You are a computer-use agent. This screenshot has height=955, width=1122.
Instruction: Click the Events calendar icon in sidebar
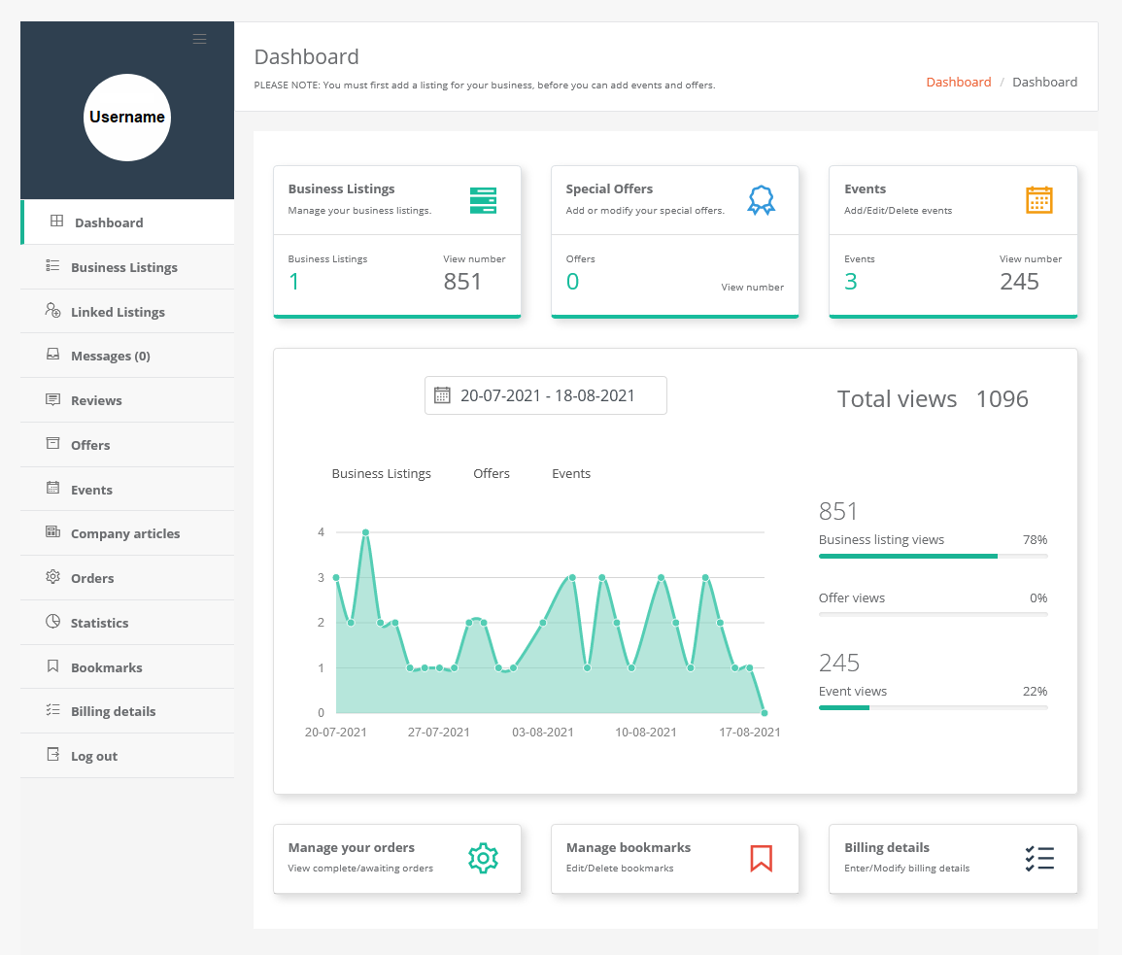click(53, 488)
